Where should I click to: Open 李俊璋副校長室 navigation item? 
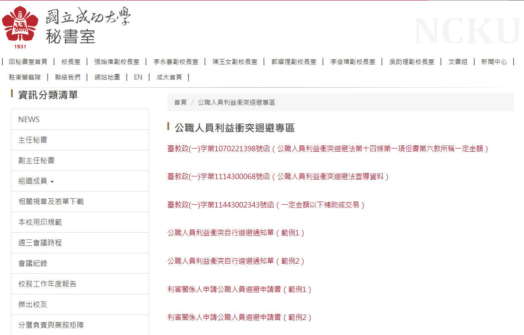coord(353,62)
